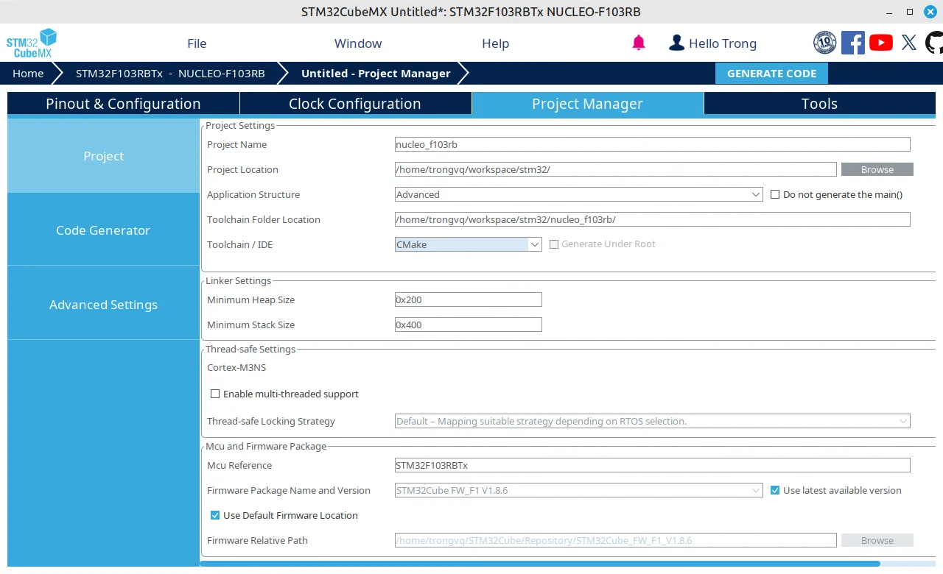Screen dimensions: 943x574
Task: Open the X social icon link
Action: coord(909,43)
